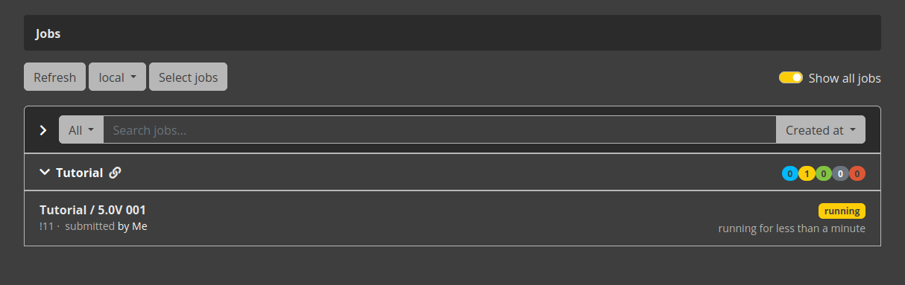Refresh the jobs list
The image size is (905, 285).
tap(54, 77)
